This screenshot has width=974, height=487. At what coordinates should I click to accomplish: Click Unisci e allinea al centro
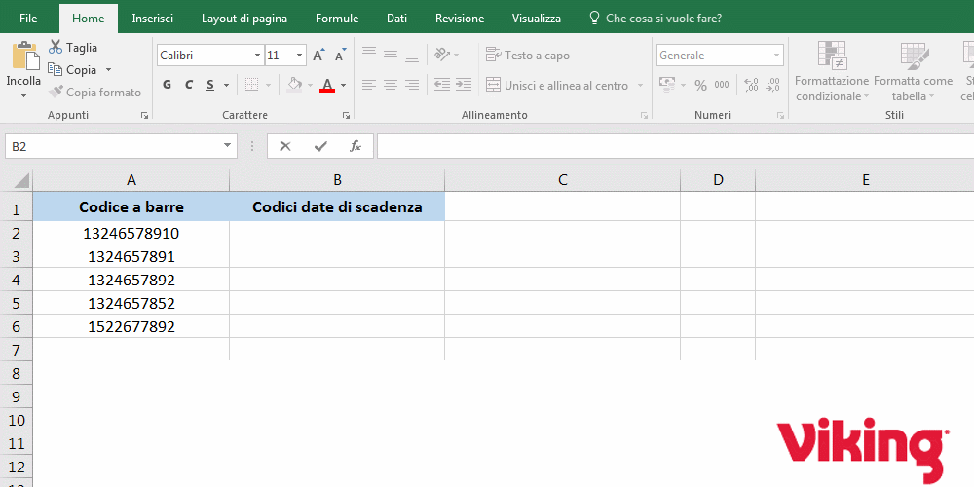click(557, 86)
